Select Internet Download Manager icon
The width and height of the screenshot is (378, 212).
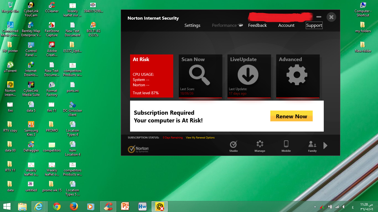coord(31,69)
